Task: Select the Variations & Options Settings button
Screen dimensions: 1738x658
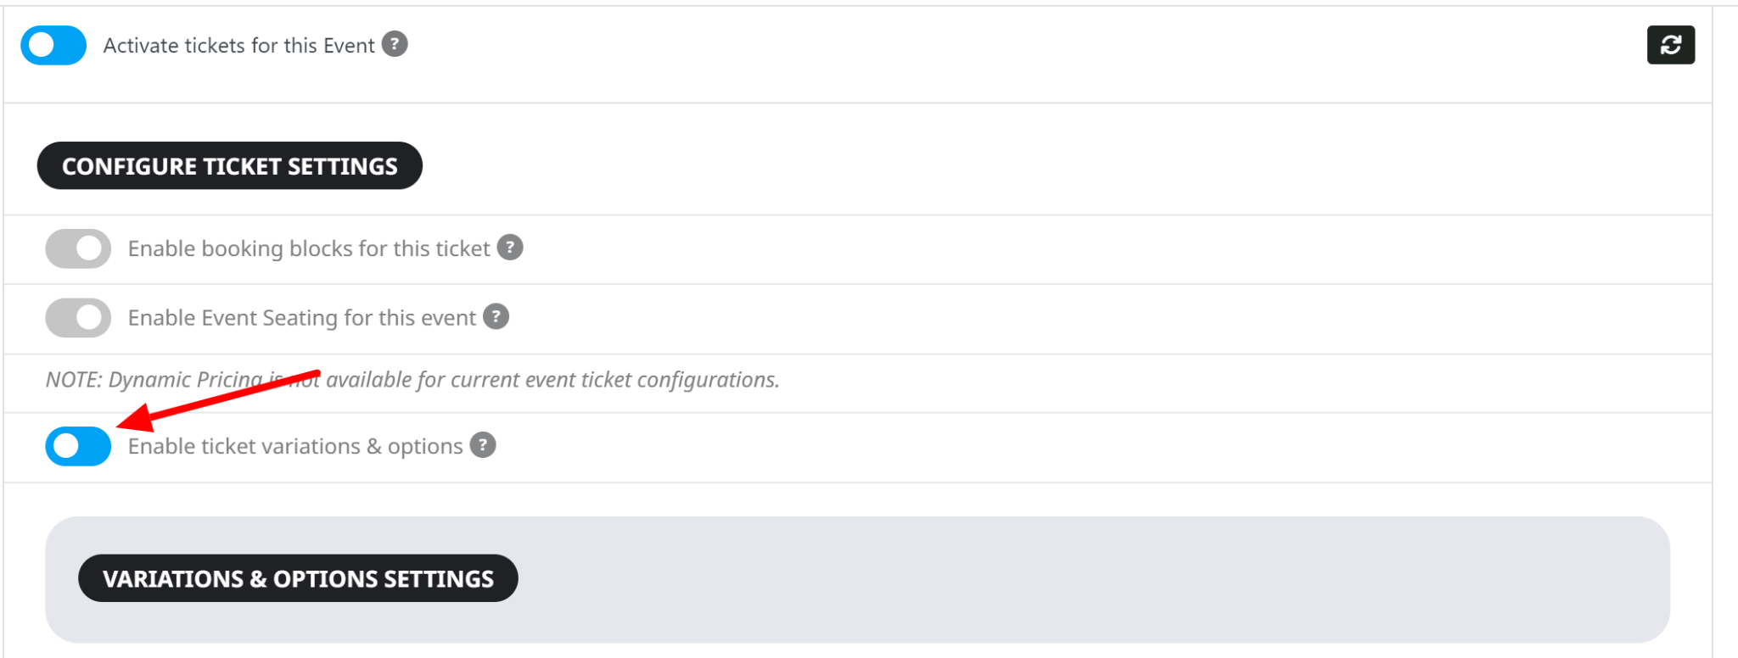Action: tap(298, 578)
